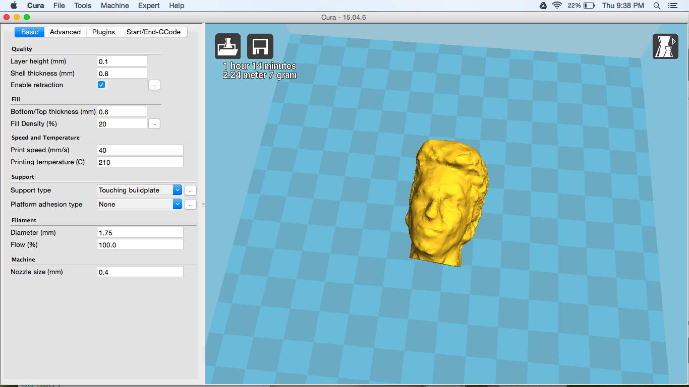Open the File menu
Image resolution: width=689 pixels, height=387 pixels.
point(59,6)
